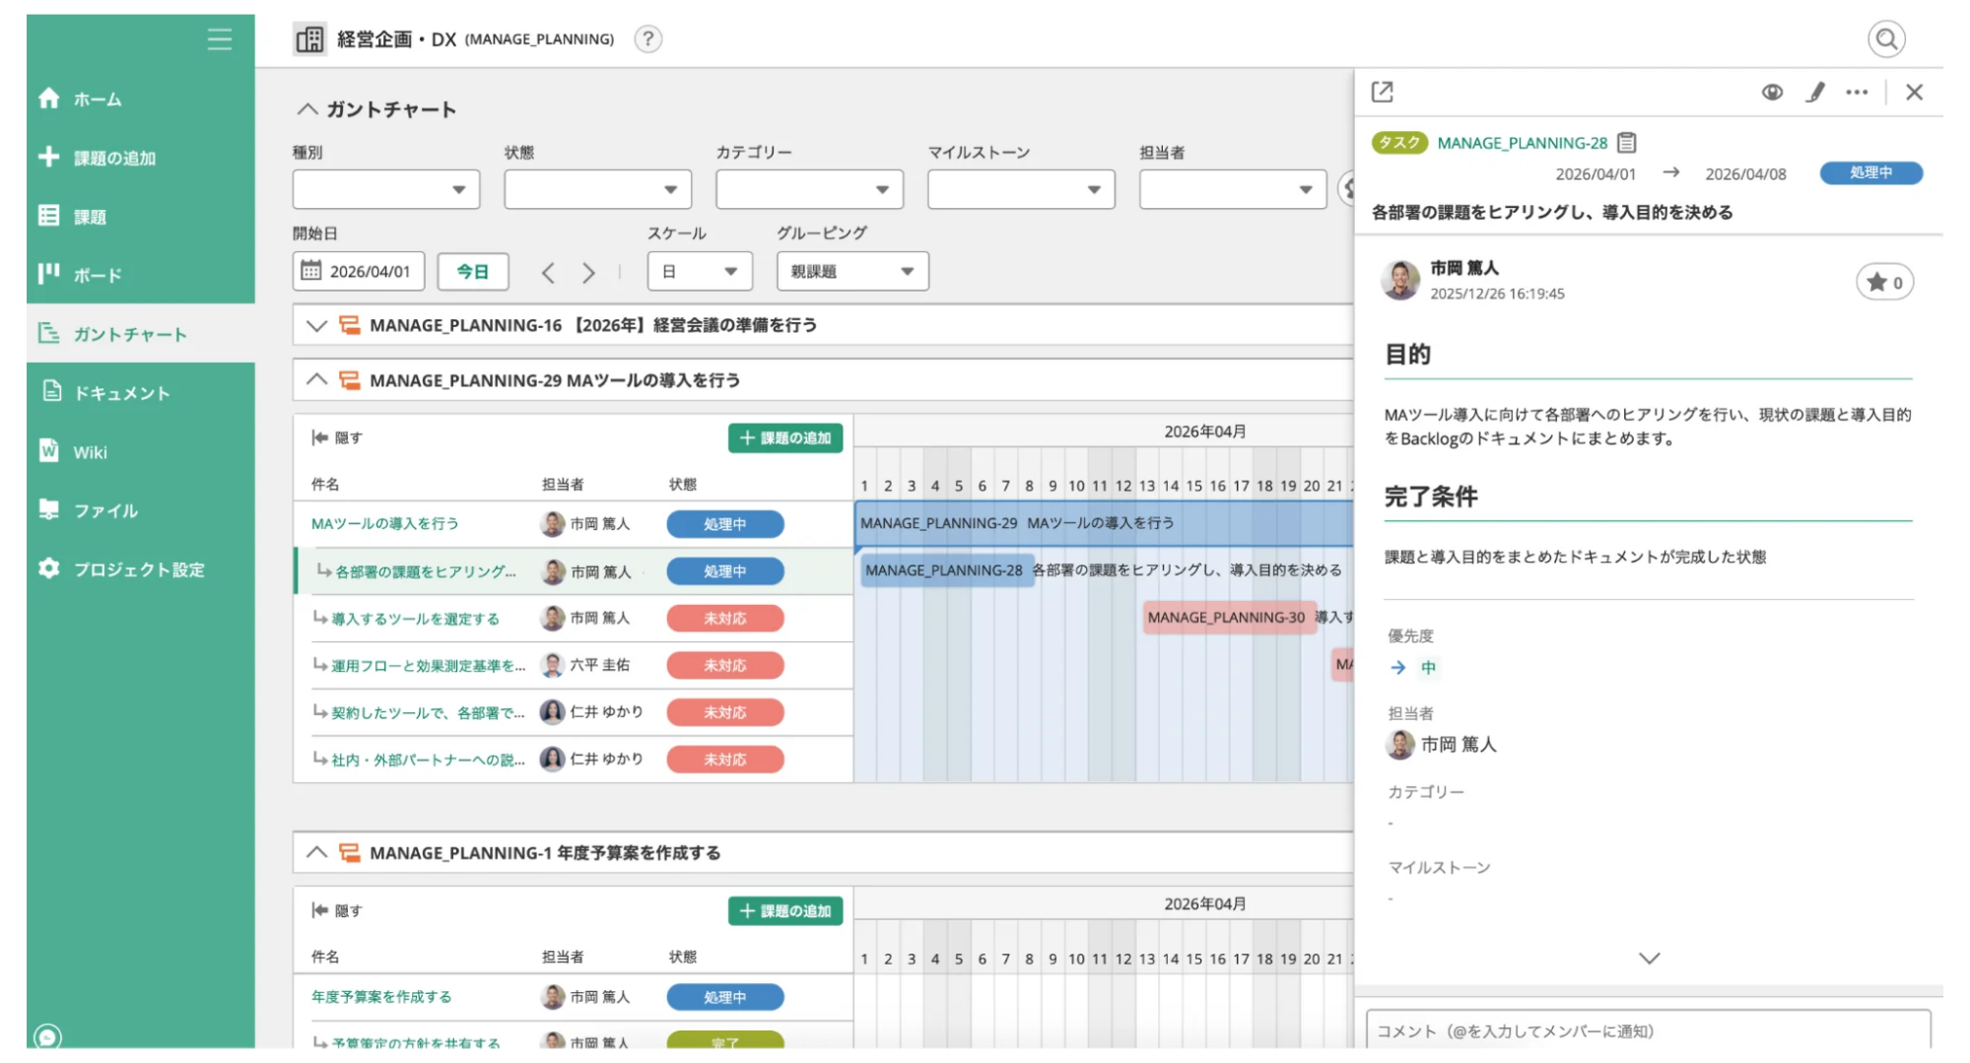The width and height of the screenshot is (1970, 1063).
Task: Click 処理中 status of MAツールの導入を行う row
Action: point(725,524)
